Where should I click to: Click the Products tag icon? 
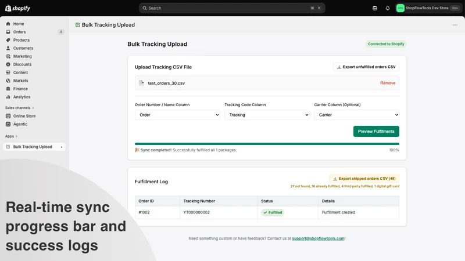tap(8, 40)
